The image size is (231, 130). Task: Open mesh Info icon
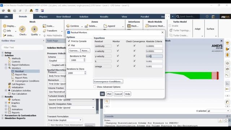click(x=5, y=31)
